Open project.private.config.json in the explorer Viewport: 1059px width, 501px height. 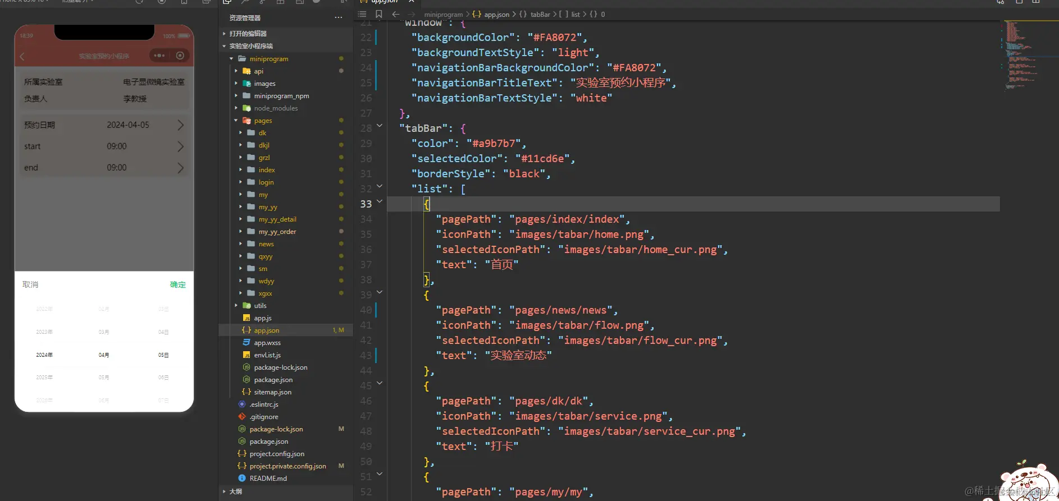tap(287, 466)
